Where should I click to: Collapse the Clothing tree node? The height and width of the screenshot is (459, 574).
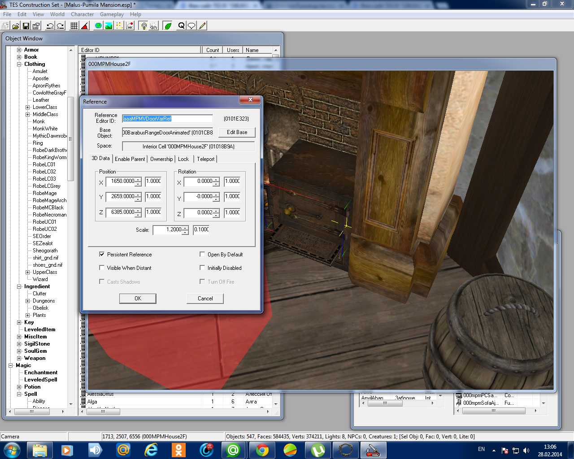point(19,64)
